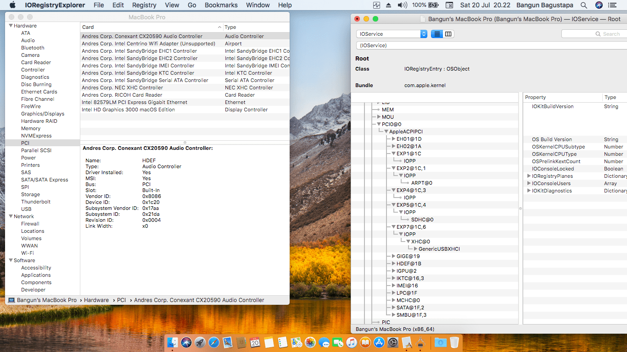627x352 pixels.
Task: Click the Property column header
Action: click(563, 97)
